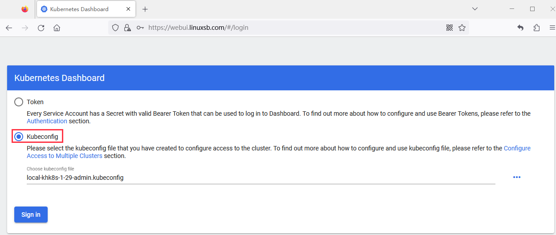Go to the browser home page
This screenshot has height=235, width=556.
tap(57, 28)
